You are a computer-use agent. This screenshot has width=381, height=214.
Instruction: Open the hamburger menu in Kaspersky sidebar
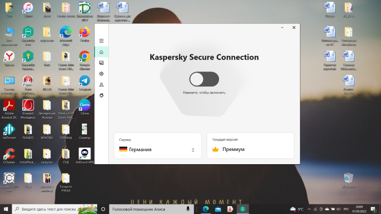point(101,41)
